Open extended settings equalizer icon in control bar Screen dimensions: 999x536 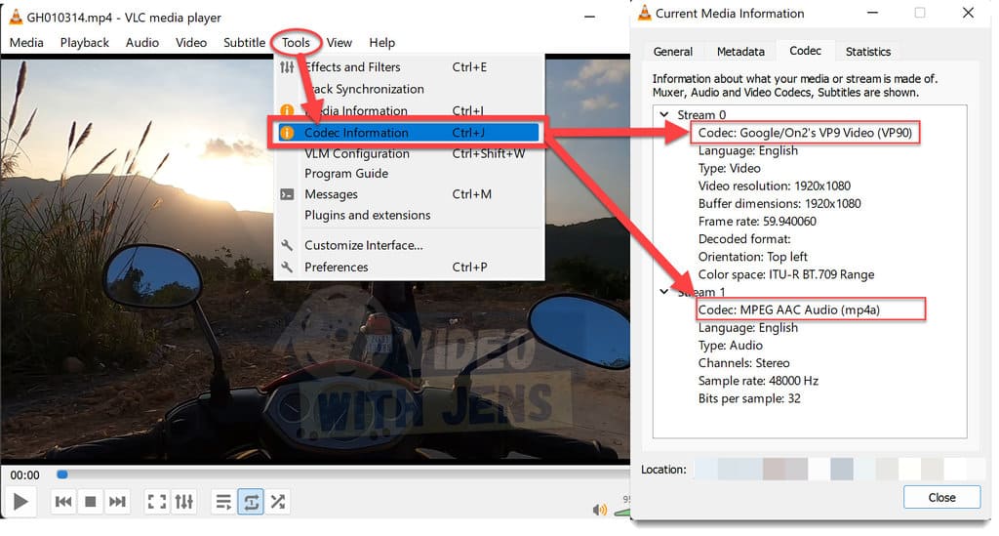184,502
